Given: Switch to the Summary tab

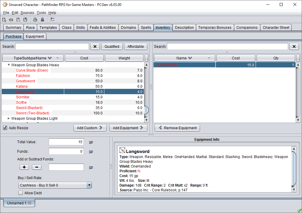Looking at the screenshot, I should (x=13, y=28).
